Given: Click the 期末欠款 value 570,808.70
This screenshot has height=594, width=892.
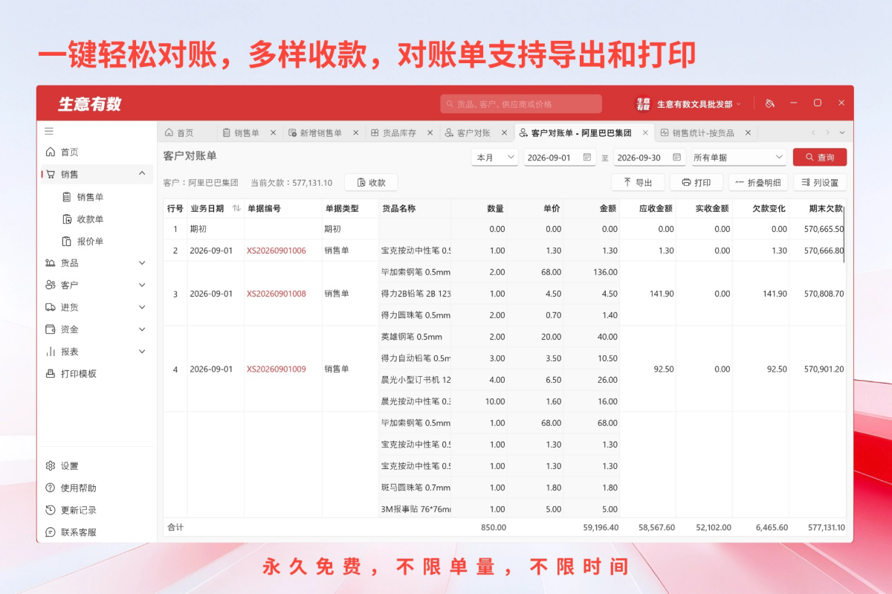Looking at the screenshot, I should (x=824, y=294).
